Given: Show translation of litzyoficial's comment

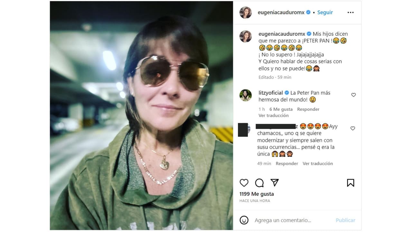Looking at the screenshot, I should 274,115.
